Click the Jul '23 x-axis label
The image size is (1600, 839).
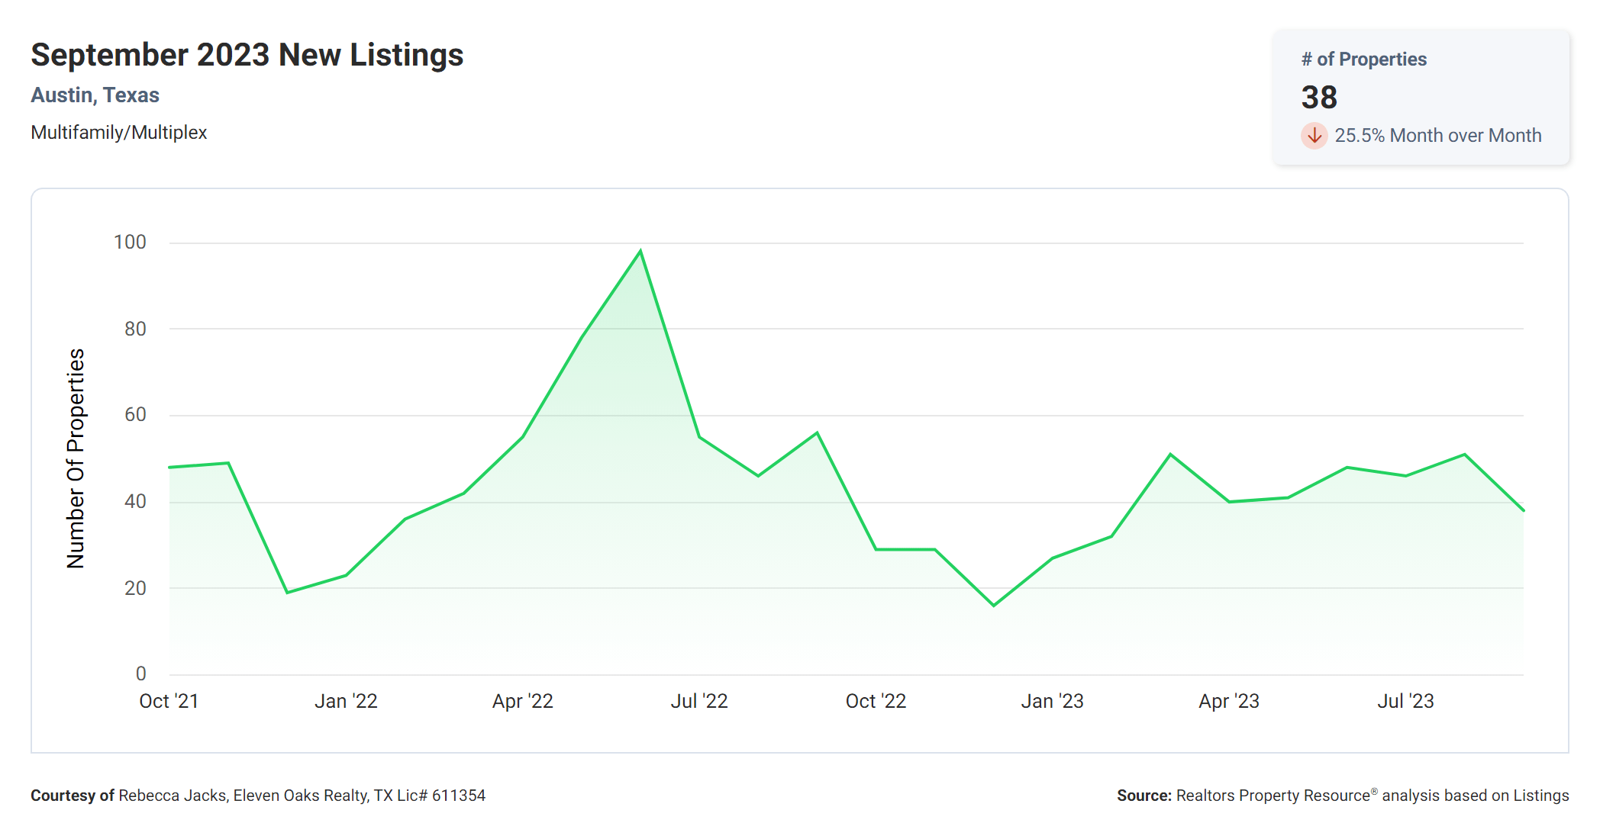pyautogui.click(x=1405, y=701)
